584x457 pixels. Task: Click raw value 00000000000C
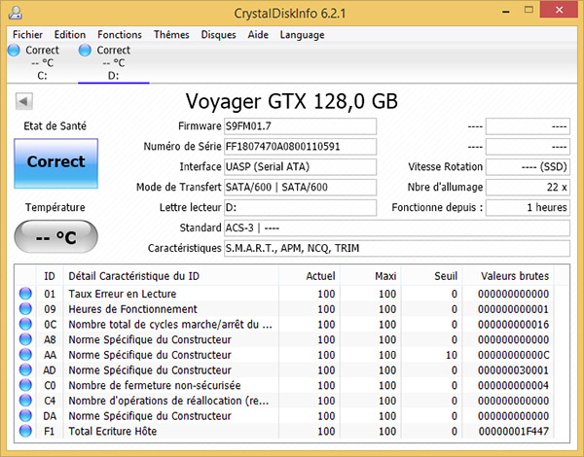(x=514, y=355)
